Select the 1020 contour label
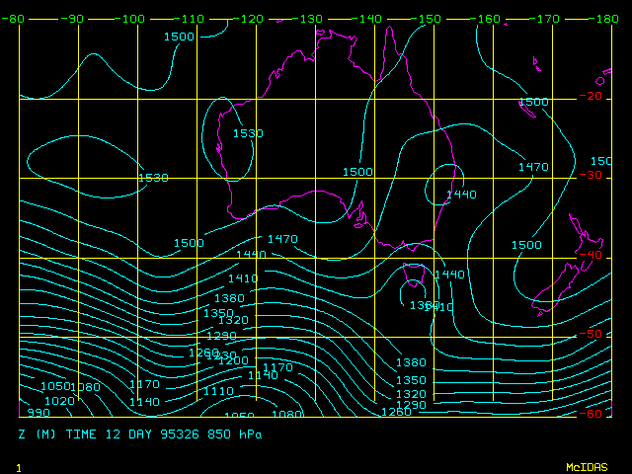The width and height of the screenshot is (632, 474). [59, 401]
